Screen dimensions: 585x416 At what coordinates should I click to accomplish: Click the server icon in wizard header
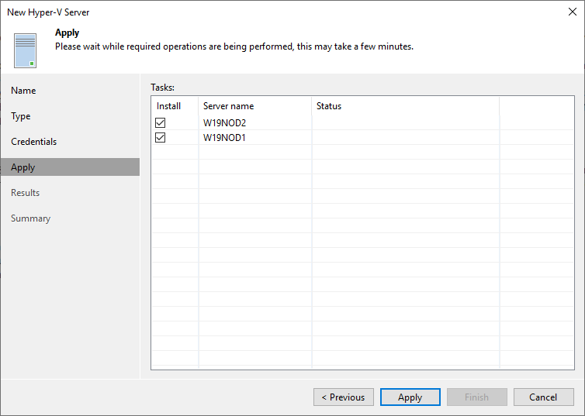click(25, 50)
